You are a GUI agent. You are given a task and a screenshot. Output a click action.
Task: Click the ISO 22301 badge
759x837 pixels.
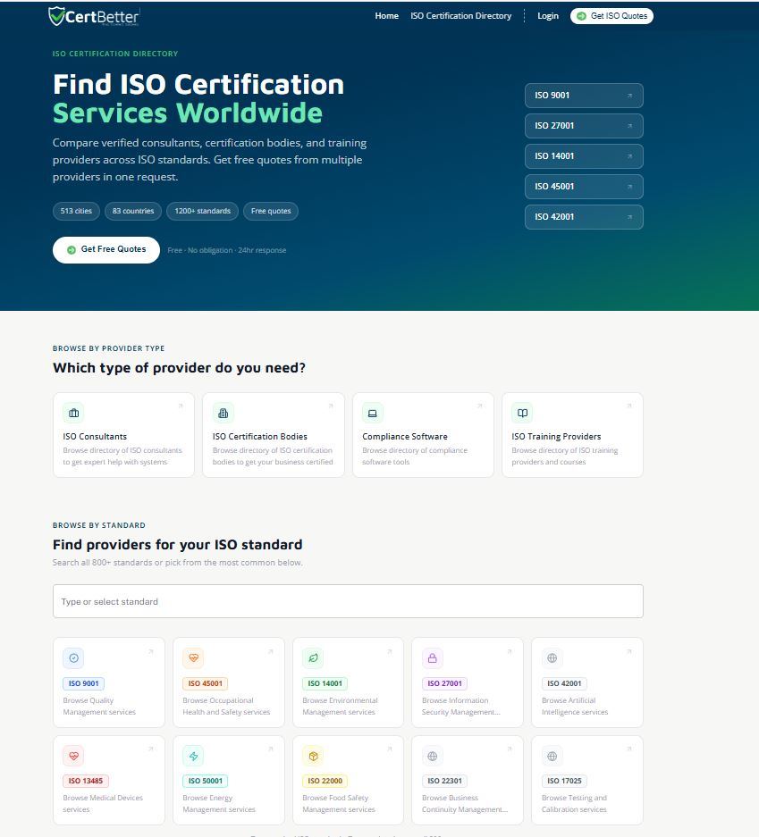(444, 781)
